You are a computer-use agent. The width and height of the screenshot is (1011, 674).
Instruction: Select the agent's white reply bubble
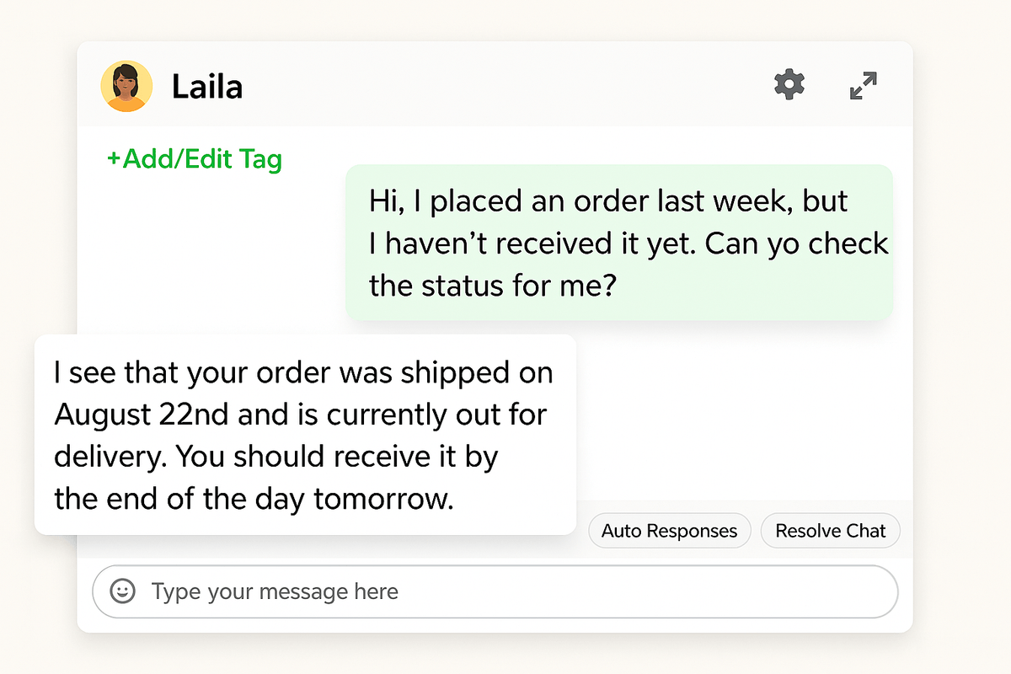click(x=305, y=435)
